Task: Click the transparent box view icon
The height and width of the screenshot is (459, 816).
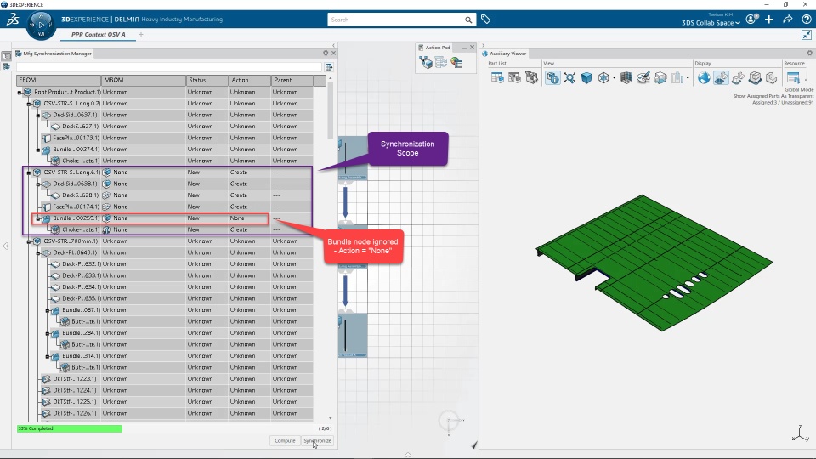Action: click(x=660, y=78)
